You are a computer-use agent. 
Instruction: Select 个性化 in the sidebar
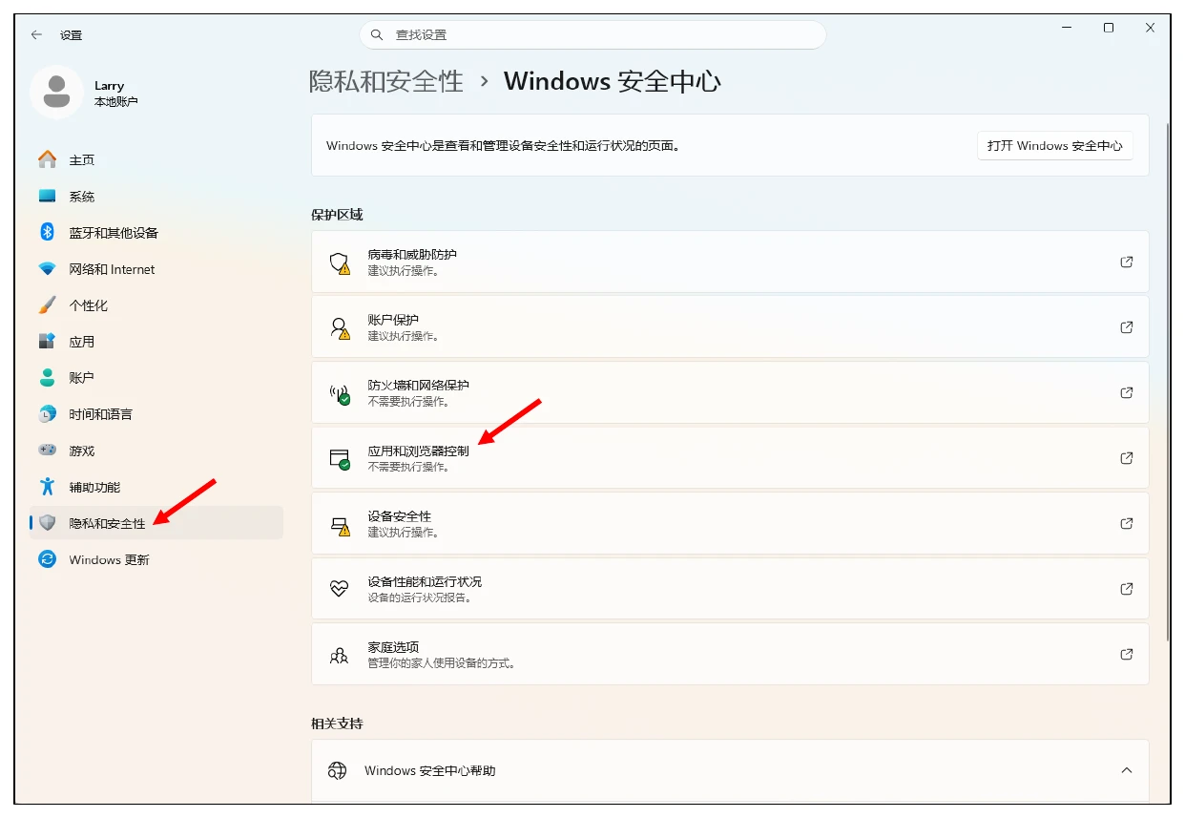pyautogui.click(x=156, y=305)
